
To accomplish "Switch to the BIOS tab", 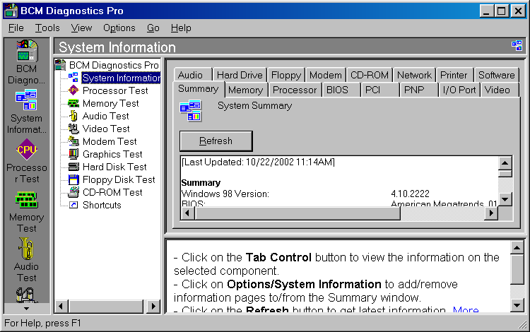I will click(x=341, y=90).
